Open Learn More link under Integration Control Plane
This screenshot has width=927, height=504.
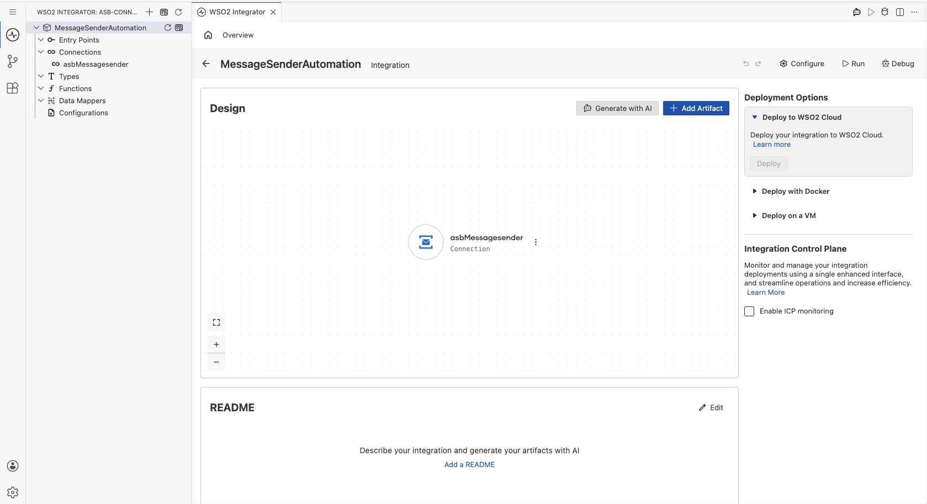pyautogui.click(x=766, y=293)
